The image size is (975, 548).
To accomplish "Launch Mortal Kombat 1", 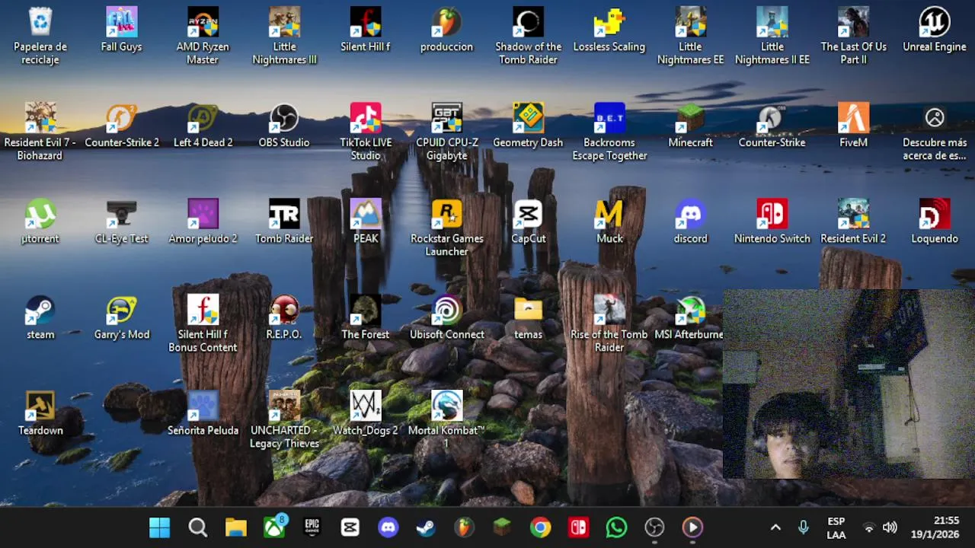I will point(446,419).
